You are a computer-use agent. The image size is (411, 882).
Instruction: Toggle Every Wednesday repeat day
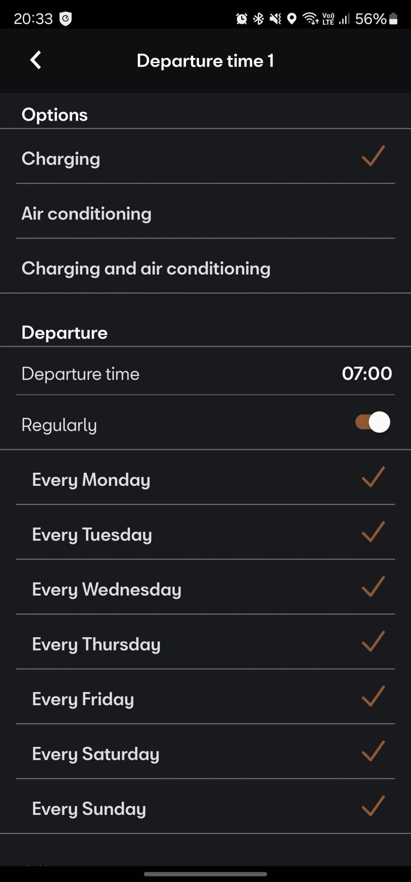[x=205, y=589]
